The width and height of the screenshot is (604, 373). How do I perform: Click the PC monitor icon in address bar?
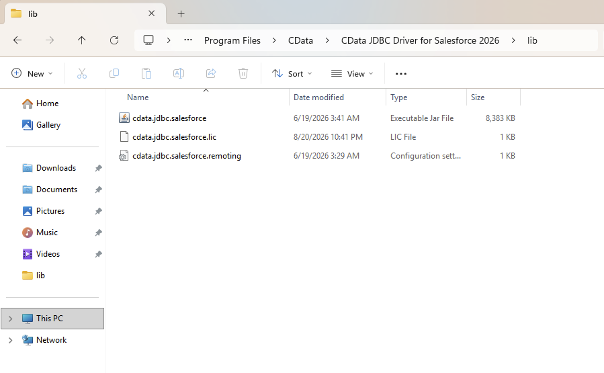tap(148, 40)
